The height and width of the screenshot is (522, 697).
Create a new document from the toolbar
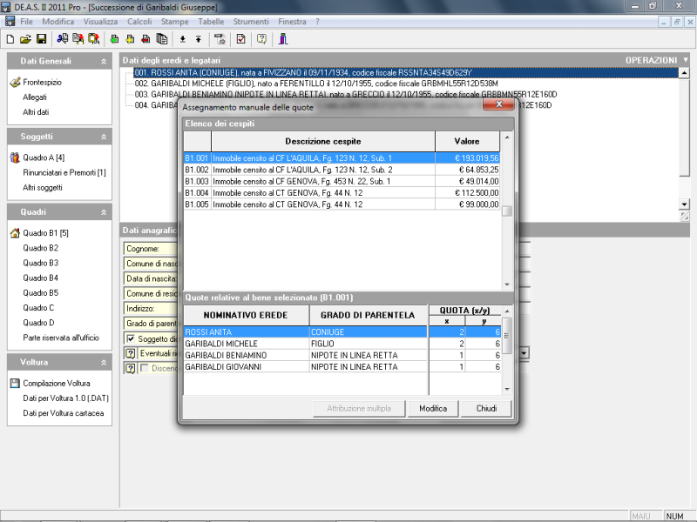(10, 39)
